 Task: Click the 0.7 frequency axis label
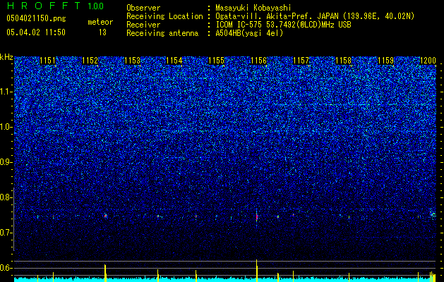tap(6, 233)
